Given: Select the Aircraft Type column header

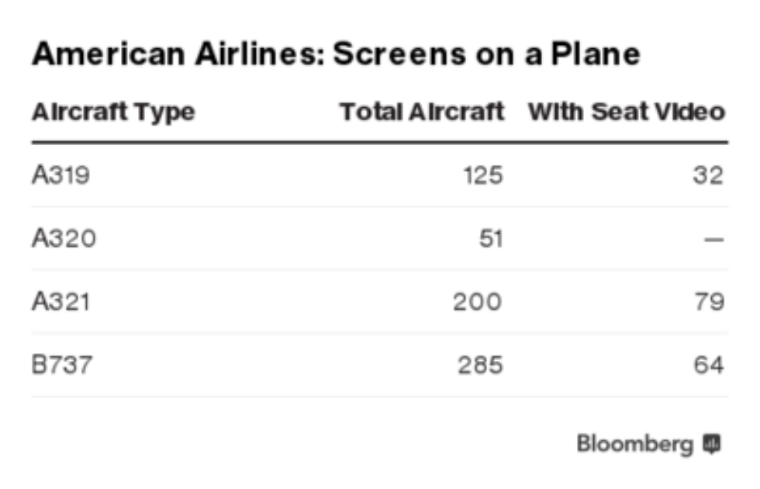Looking at the screenshot, I should pyautogui.click(x=113, y=113).
